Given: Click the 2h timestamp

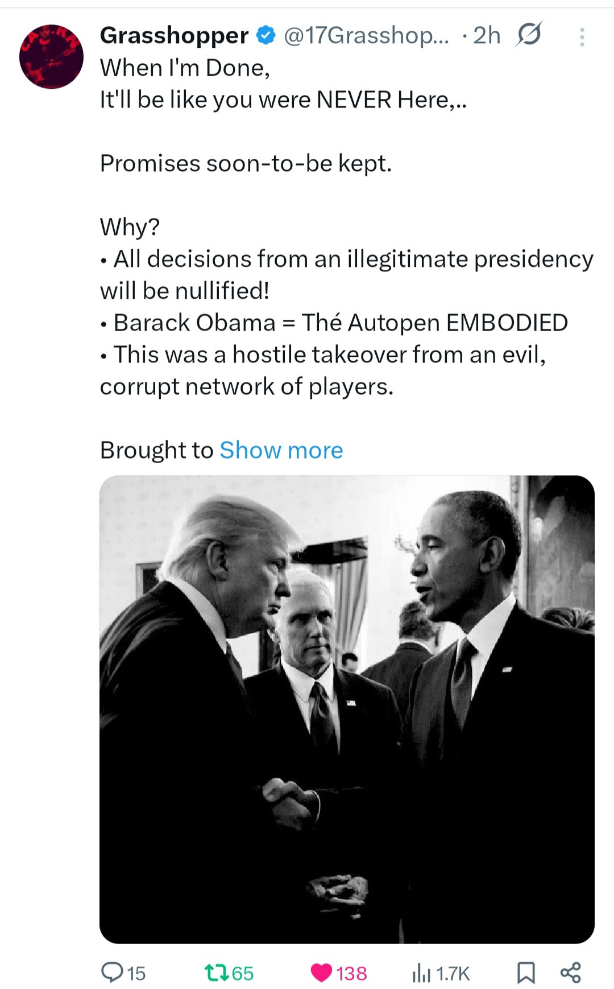Looking at the screenshot, I should point(487,35).
